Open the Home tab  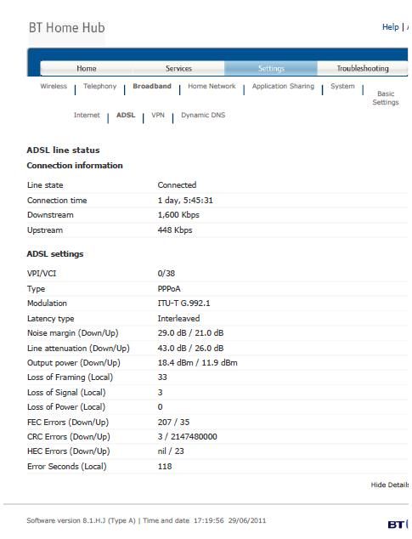87,68
